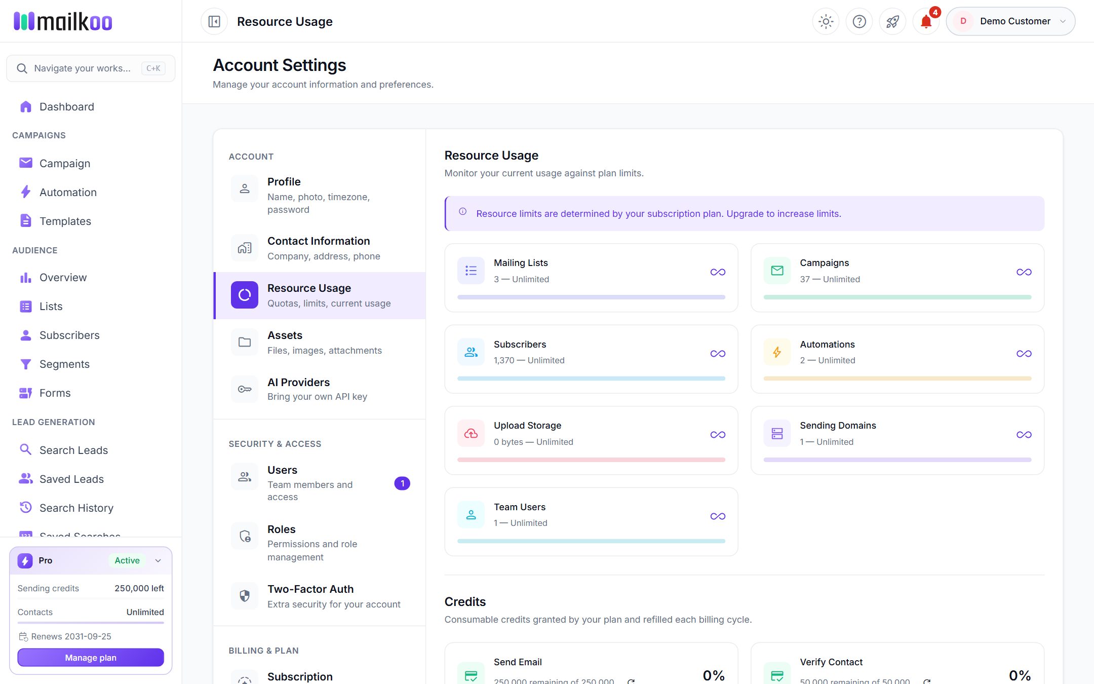
Task: Open Two-Factor Auth settings
Action: [320, 596]
